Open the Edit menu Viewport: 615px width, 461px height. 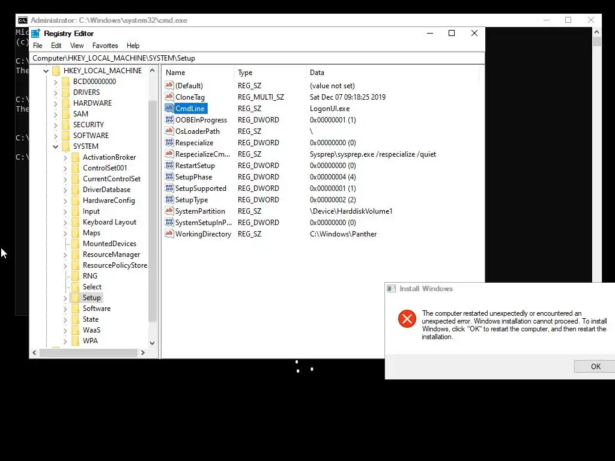click(56, 46)
